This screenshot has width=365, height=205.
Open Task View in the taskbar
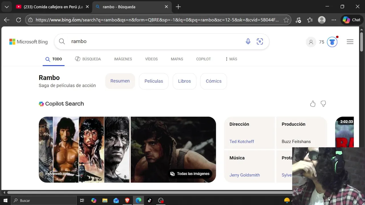pos(82,200)
